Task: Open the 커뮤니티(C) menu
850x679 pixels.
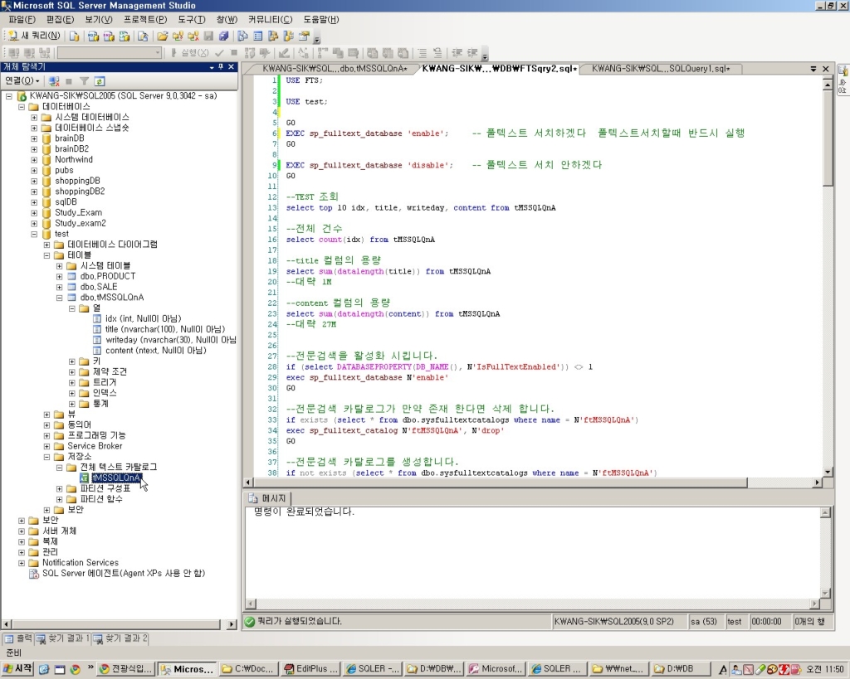Action: [270, 20]
